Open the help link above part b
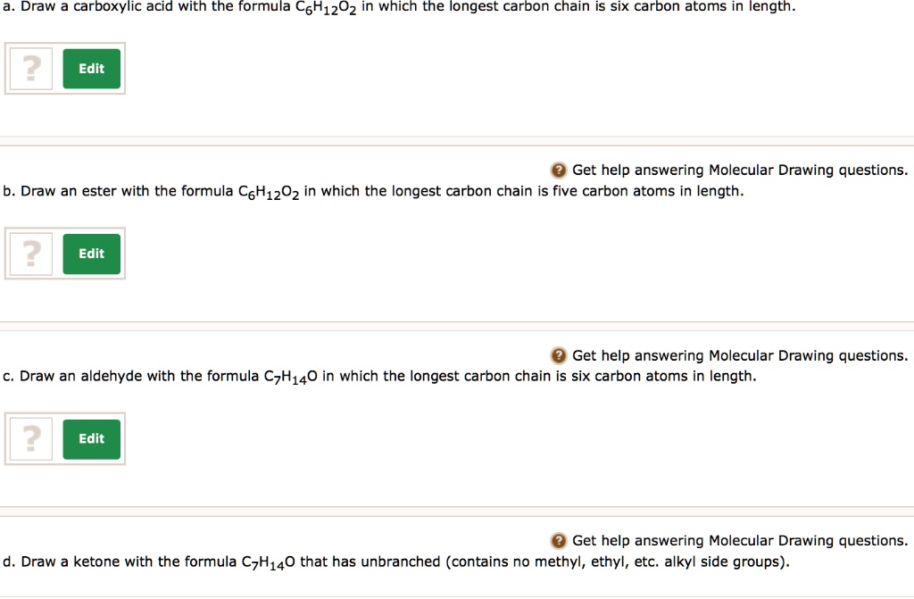This screenshot has width=914, height=599. (x=741, y=170)
